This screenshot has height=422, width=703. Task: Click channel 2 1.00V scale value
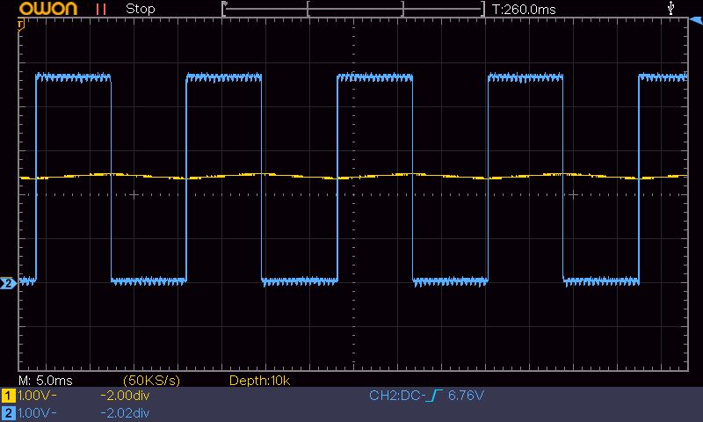pyautogui.click(x=37, y=413)
